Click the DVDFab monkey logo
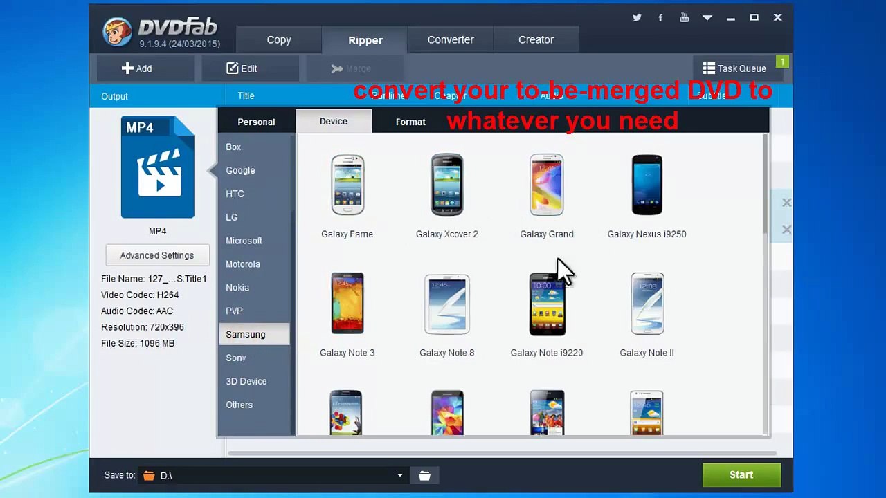This screenshot has width=886, height=498. [117, 32]
